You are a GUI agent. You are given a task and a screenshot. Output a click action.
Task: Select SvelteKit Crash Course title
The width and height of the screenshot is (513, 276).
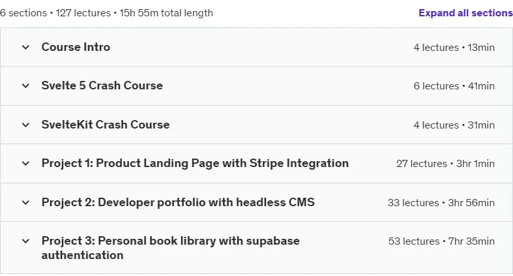click(106, 125)
